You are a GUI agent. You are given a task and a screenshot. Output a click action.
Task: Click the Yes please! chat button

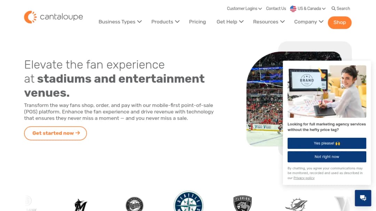[x=327, y=143]
